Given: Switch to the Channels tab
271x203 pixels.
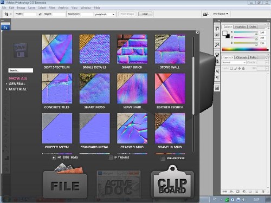Looking at the screenshot, I should point(241,57).
